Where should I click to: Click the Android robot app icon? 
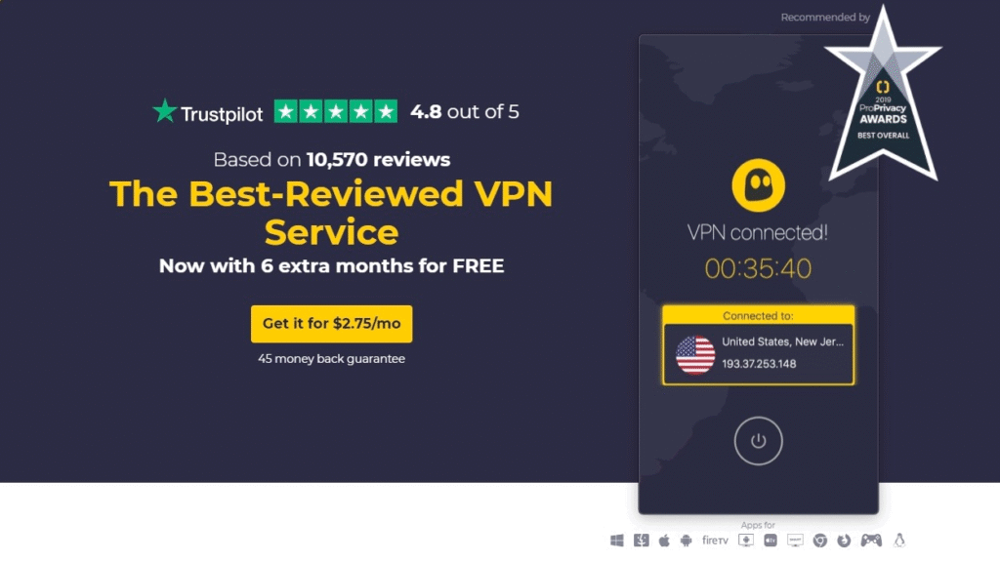coord(687,541)
